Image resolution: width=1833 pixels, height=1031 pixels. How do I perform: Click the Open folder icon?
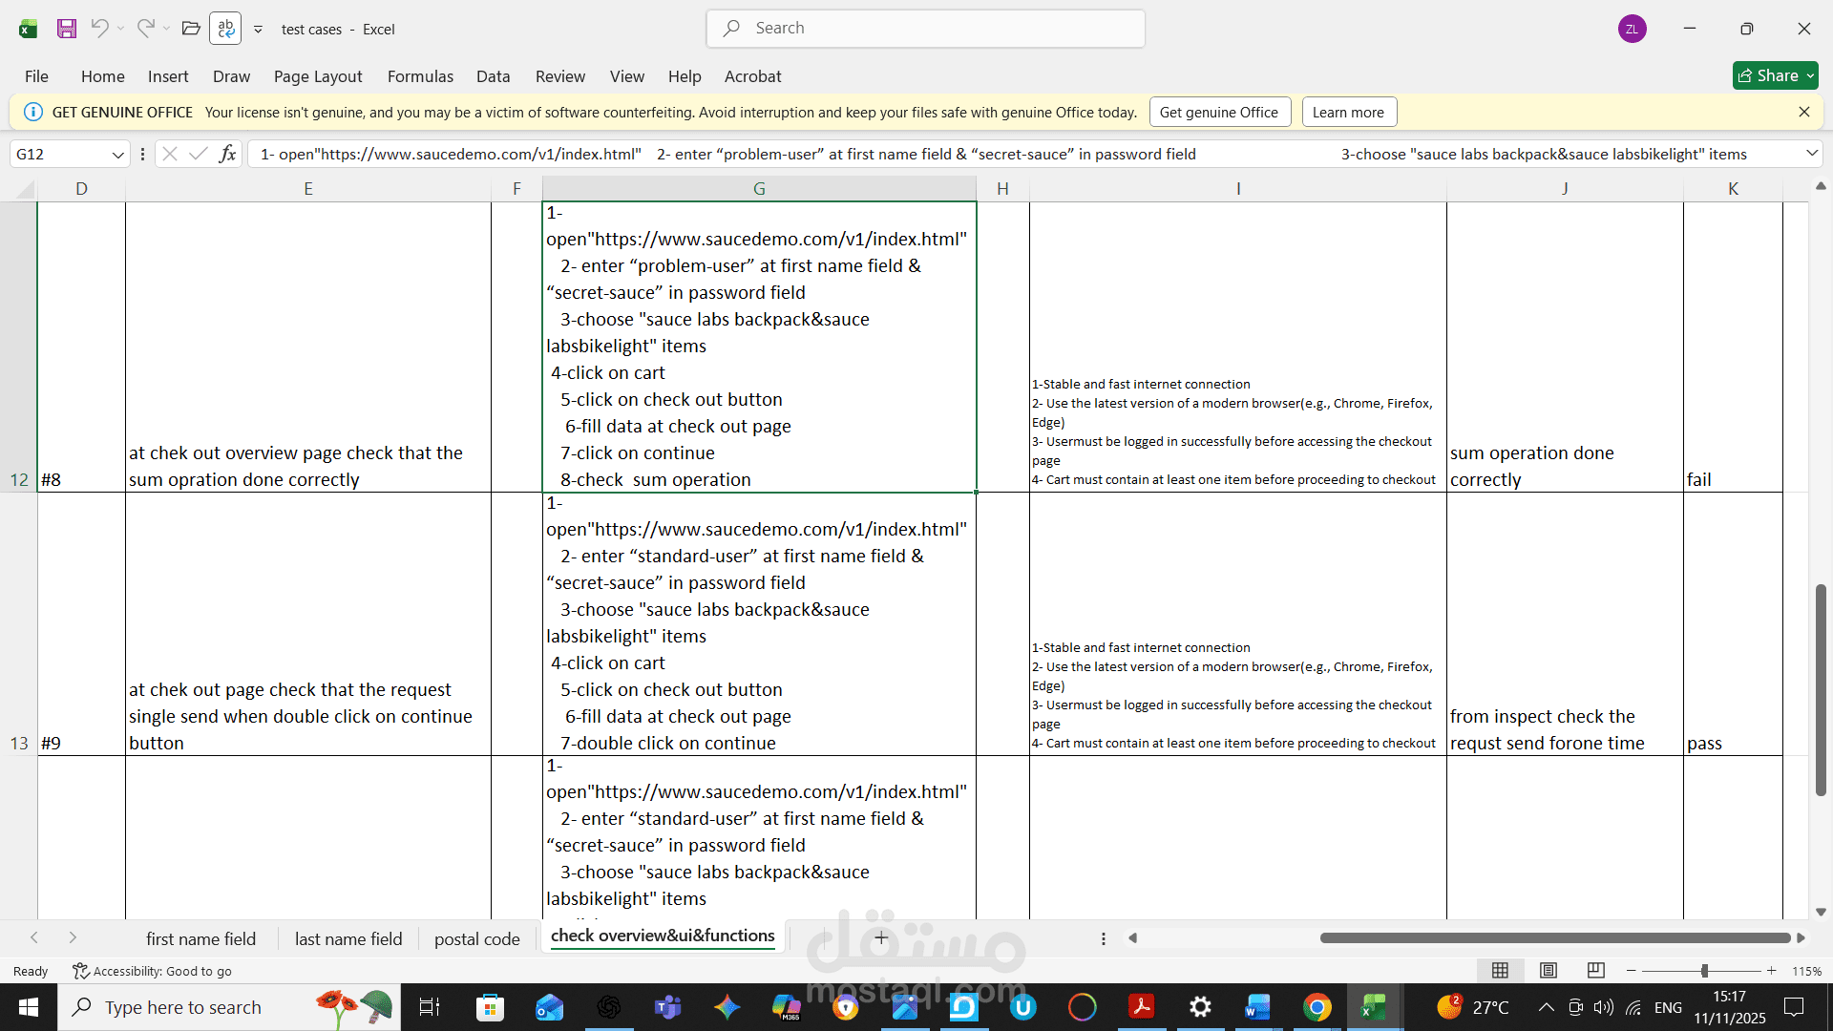pyautogui.click(x=191, y=29)
